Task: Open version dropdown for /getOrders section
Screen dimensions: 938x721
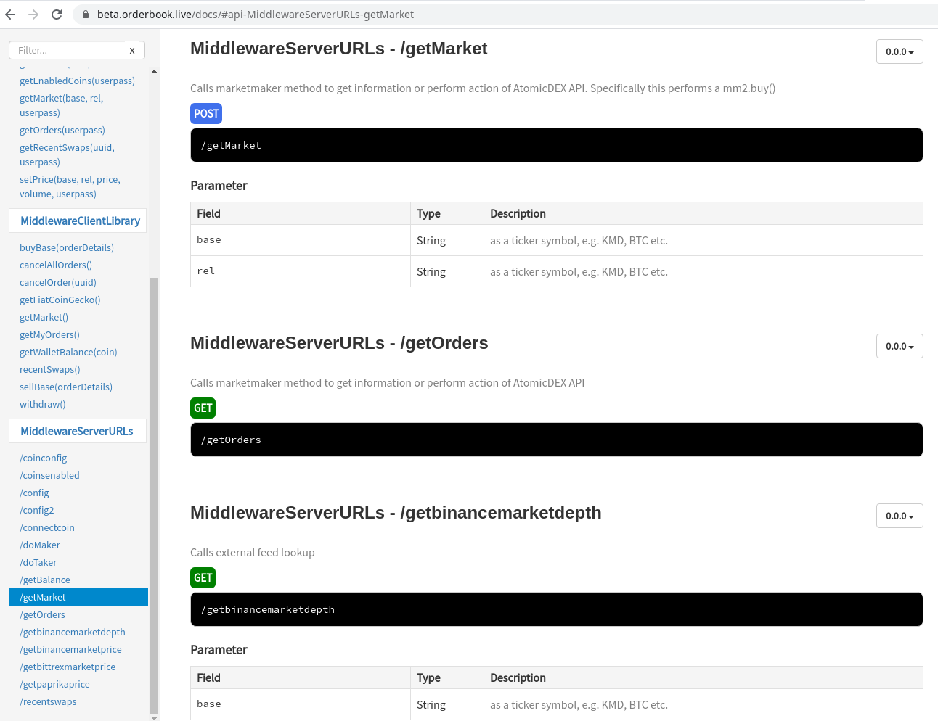Action: [899, 346]
